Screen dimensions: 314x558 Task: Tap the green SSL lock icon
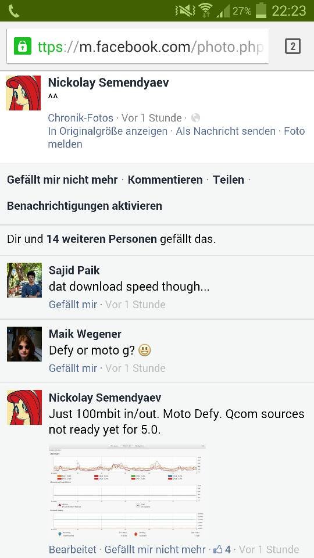pos(23,46)
